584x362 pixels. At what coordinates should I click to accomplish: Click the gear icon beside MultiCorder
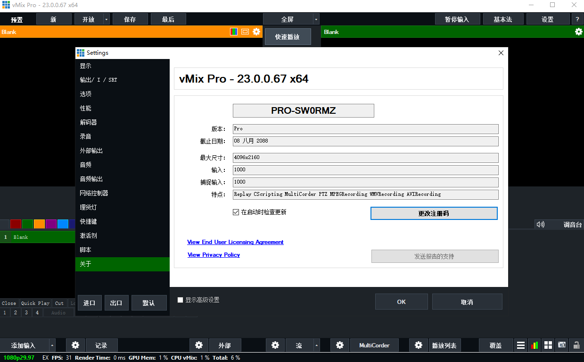[340, 345]
